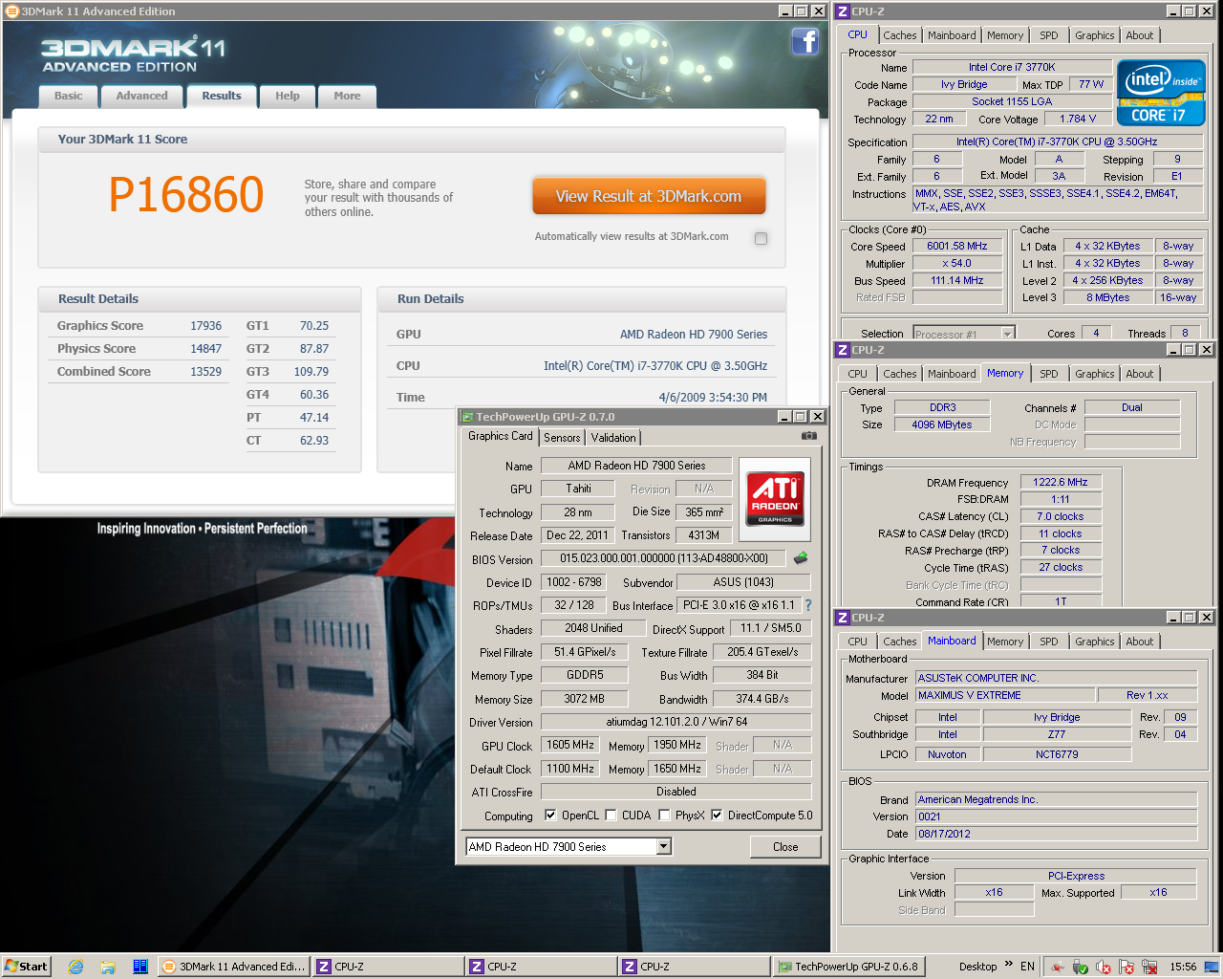The width and height of the screenshot is (1223, 979).
Task: Toggle the OpenCL checkbox
Action: [550, 816]
